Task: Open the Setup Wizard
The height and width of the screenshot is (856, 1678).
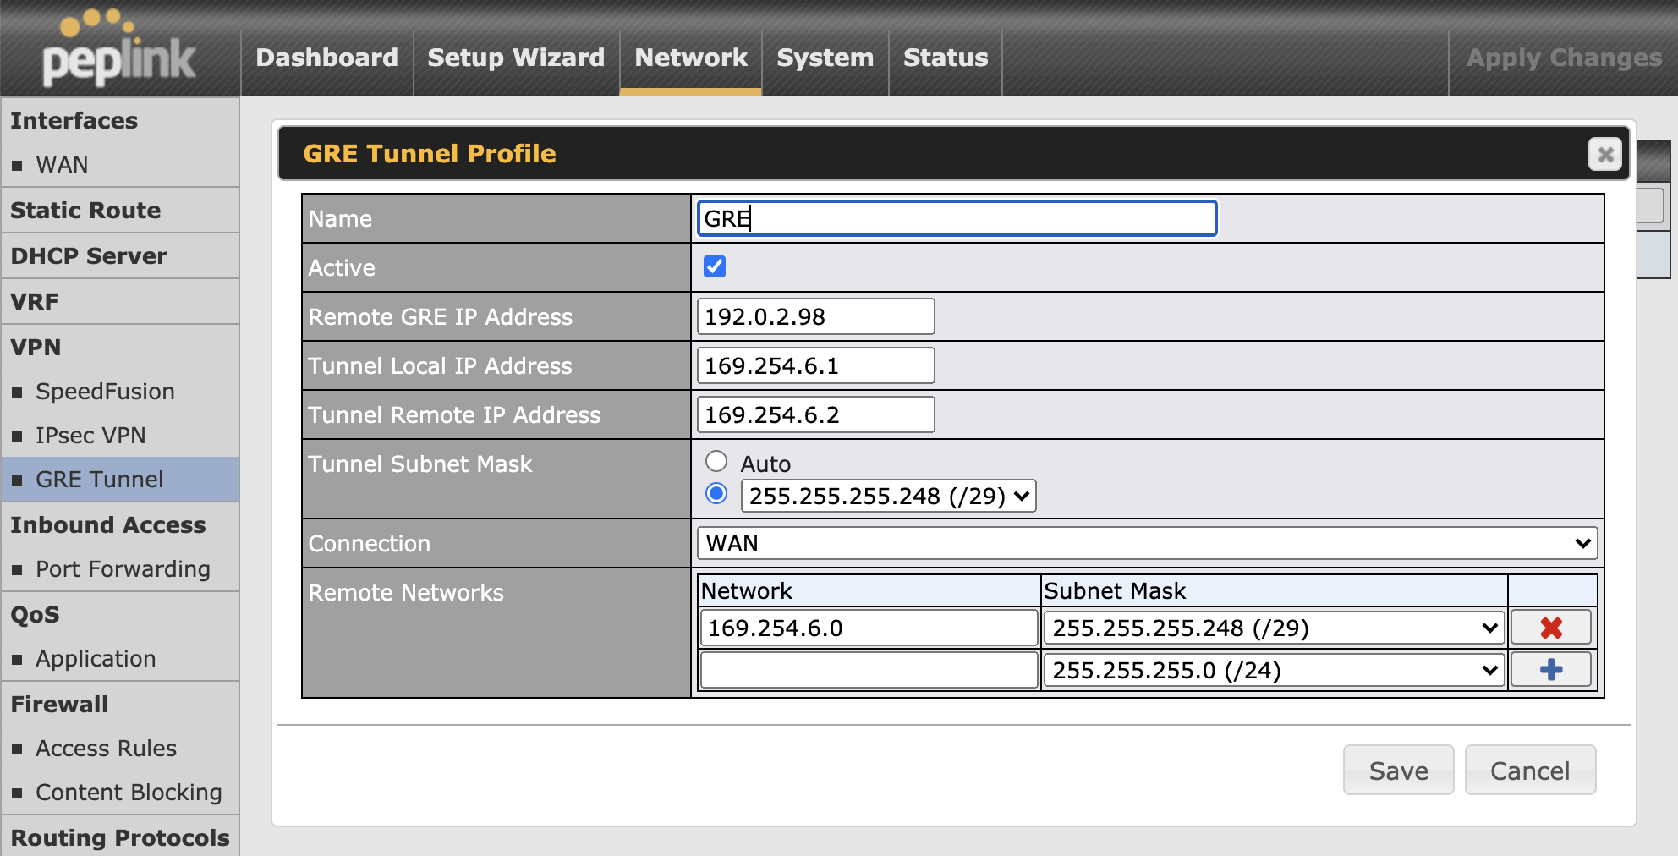Action: click(x=515, y=58)
